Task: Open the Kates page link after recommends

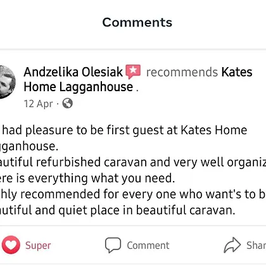Action: 237,72
